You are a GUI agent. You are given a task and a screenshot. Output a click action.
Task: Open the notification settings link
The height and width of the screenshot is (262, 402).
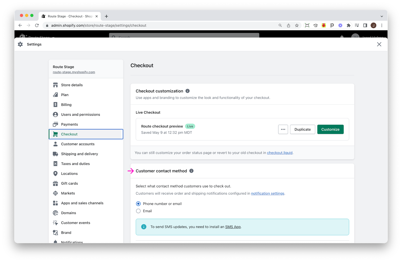point(268,193)
